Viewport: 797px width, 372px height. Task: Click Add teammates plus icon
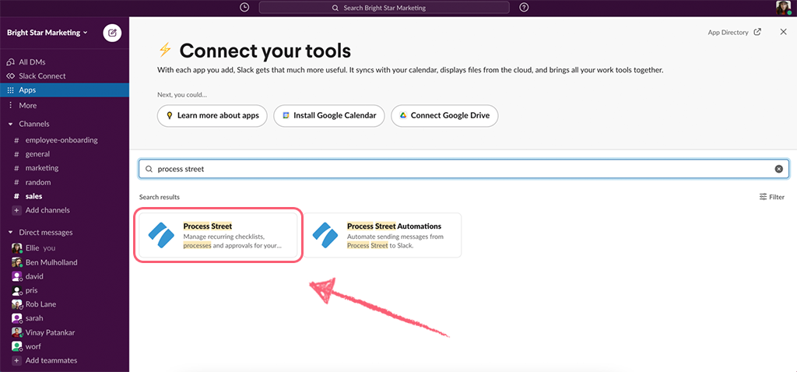click(x=16, y=360)
